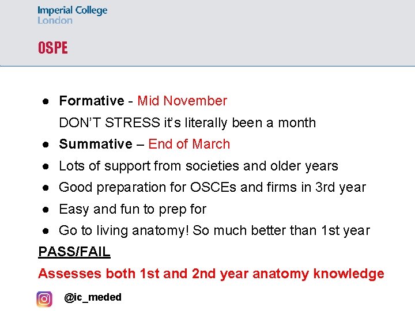
Task: Click the bullet before Lots of support
Action: [x=44, y=166]
